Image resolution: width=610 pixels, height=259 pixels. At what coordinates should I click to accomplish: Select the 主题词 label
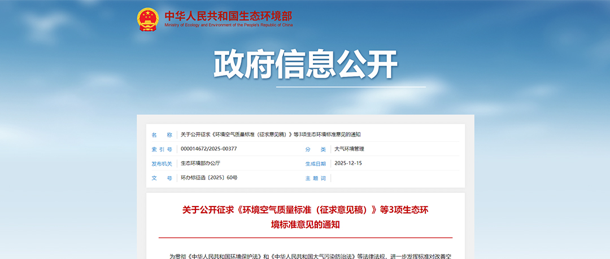pyautogui.click(x=316, y=178)
